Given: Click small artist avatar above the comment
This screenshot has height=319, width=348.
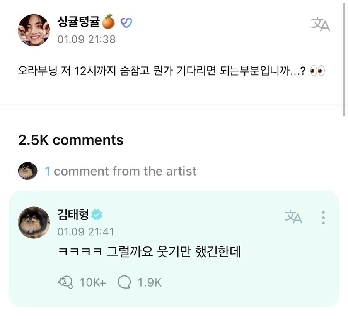Looking at the screenshot, I should click(27, 171).
